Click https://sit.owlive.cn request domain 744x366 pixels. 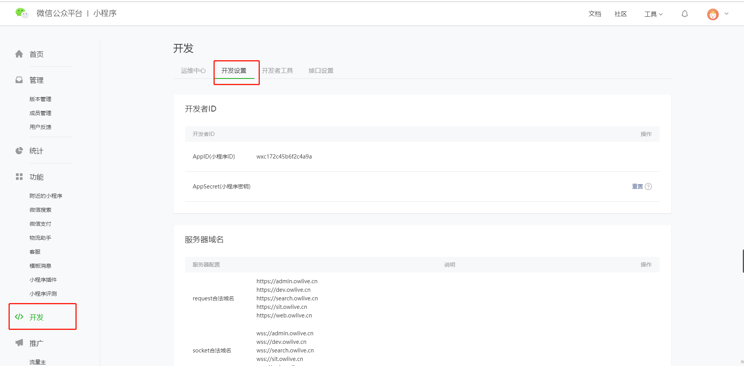coord(282,307)
